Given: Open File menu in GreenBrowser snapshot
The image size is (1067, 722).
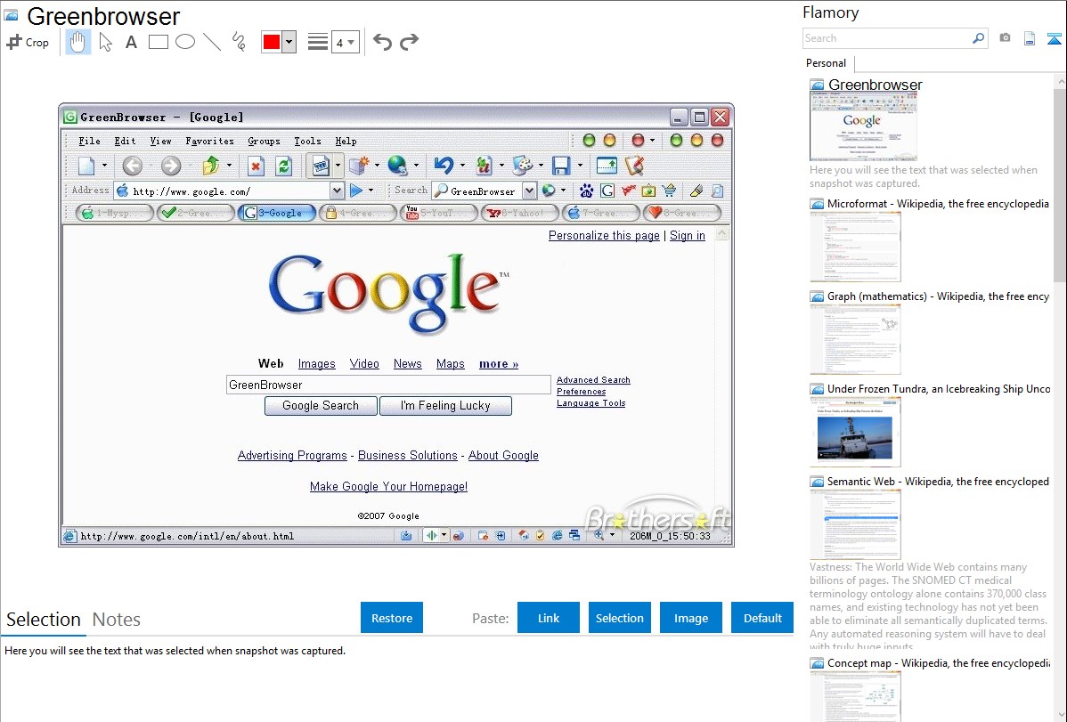Looking at the screenshot, I should click(89, 141).
